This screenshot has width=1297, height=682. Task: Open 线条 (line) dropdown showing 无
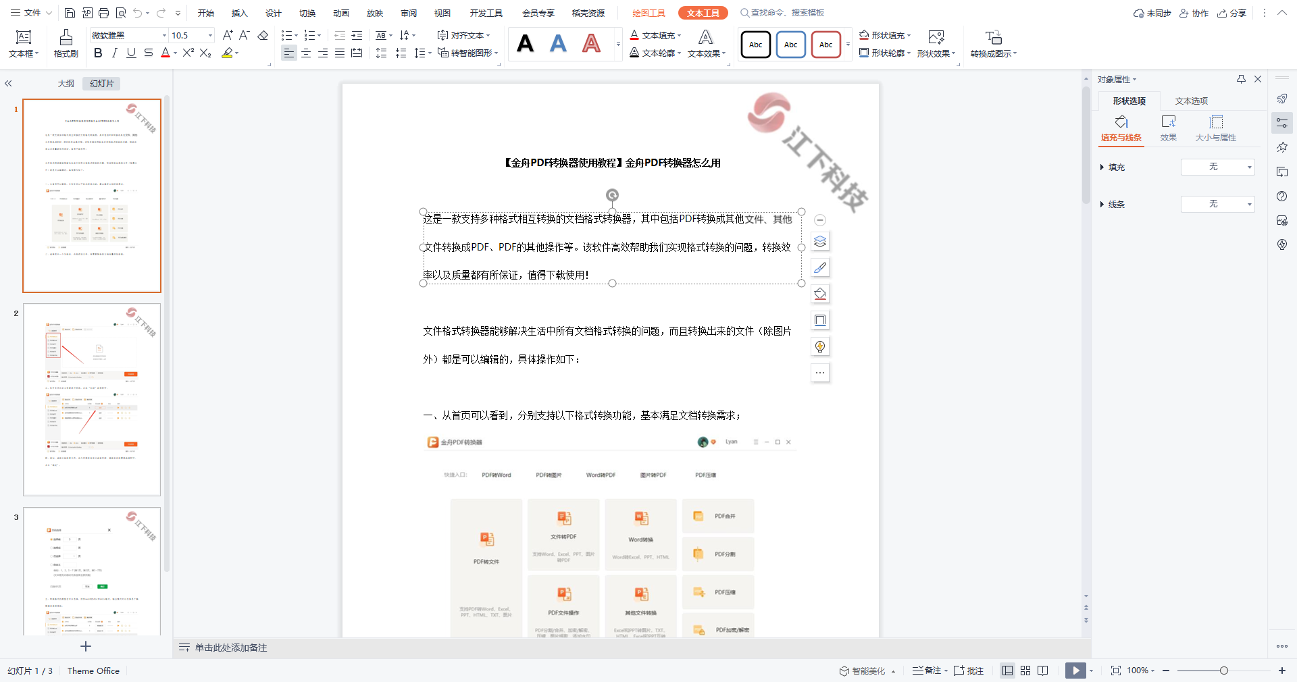pos(1218,204)
